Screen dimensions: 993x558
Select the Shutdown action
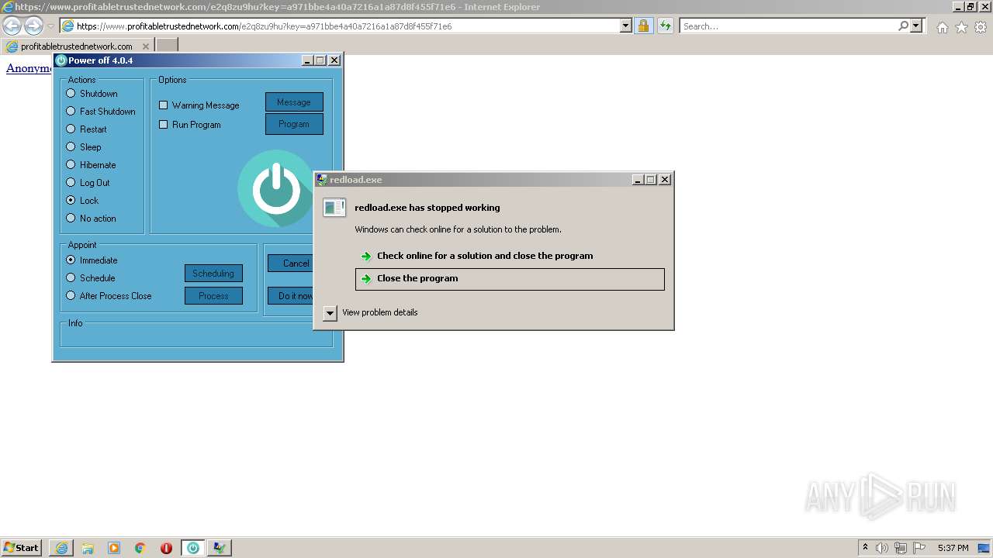click(92, 94)
